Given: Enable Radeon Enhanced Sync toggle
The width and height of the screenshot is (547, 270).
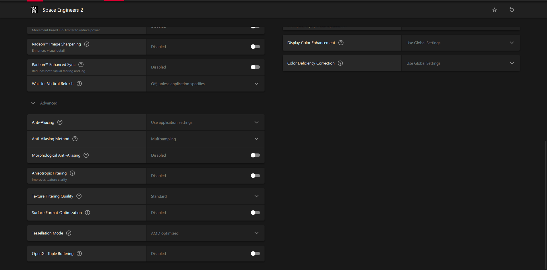Looking at the screenshot, I should [x=255, y=67].
